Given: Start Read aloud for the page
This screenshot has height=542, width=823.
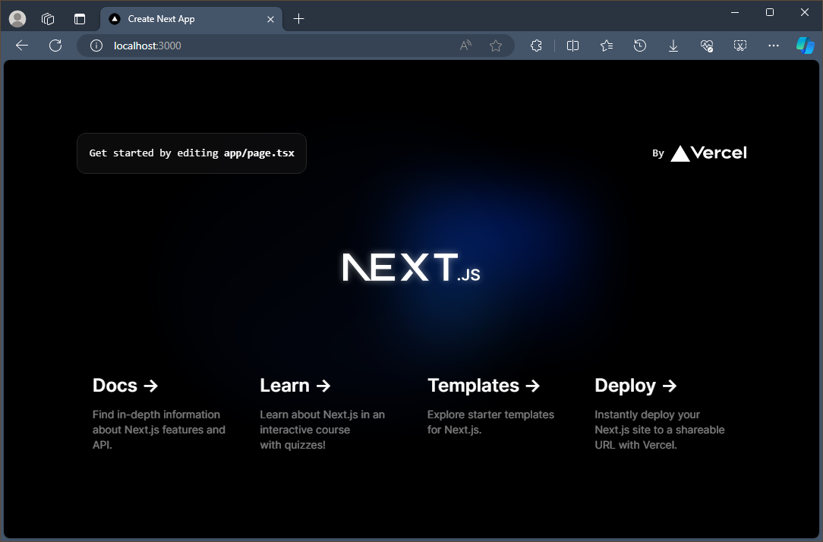Looking at the screenshot, I should coord(465,46).
